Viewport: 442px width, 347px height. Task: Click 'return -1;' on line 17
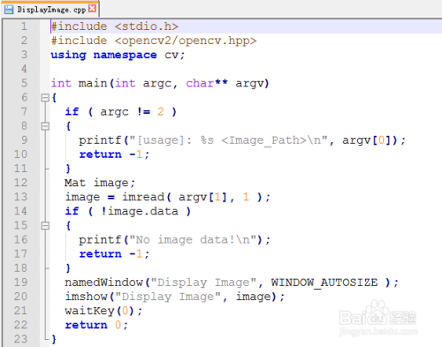click(x=114, y=254)
